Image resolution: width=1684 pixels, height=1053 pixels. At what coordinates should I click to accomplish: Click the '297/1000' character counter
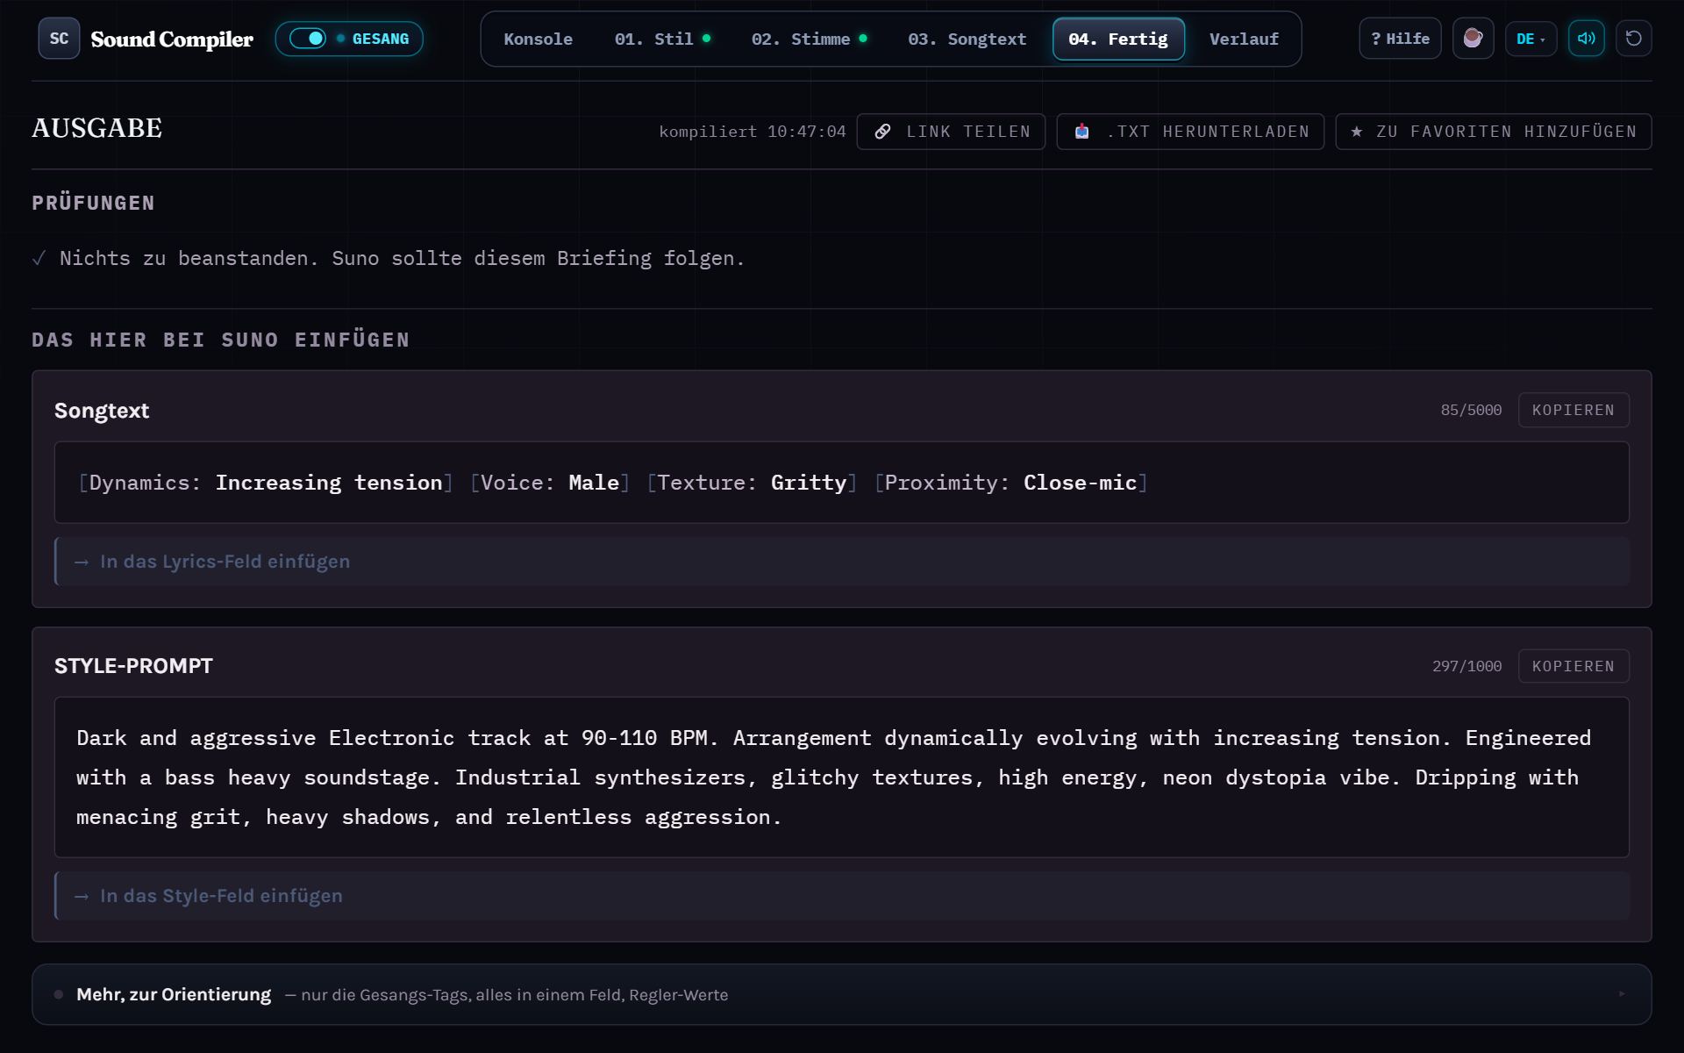tap(1466, 666)
